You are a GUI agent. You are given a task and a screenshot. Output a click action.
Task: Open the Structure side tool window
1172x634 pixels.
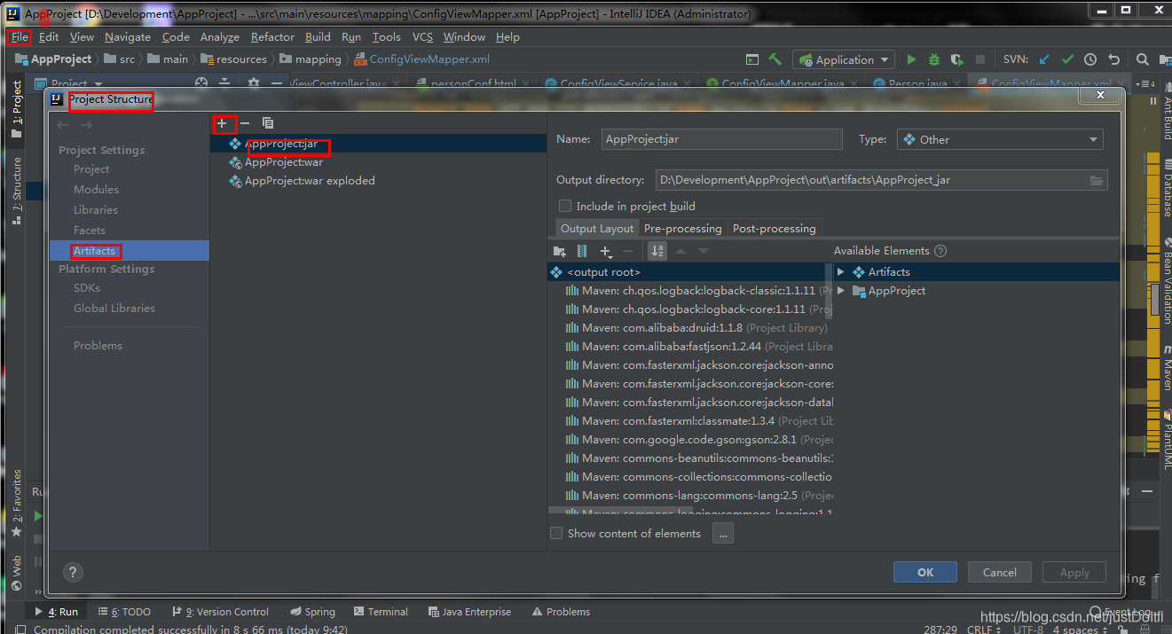click(x=16, y=191)
